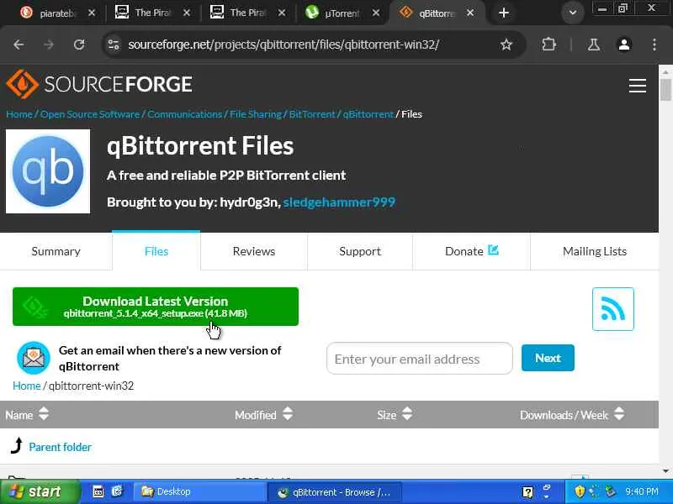
Task: Open the Donate tab
Action: click(471, 251)
